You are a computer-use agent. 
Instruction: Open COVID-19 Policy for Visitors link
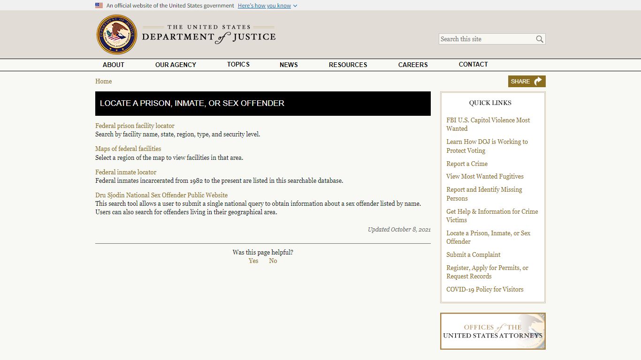click(485, 289)
